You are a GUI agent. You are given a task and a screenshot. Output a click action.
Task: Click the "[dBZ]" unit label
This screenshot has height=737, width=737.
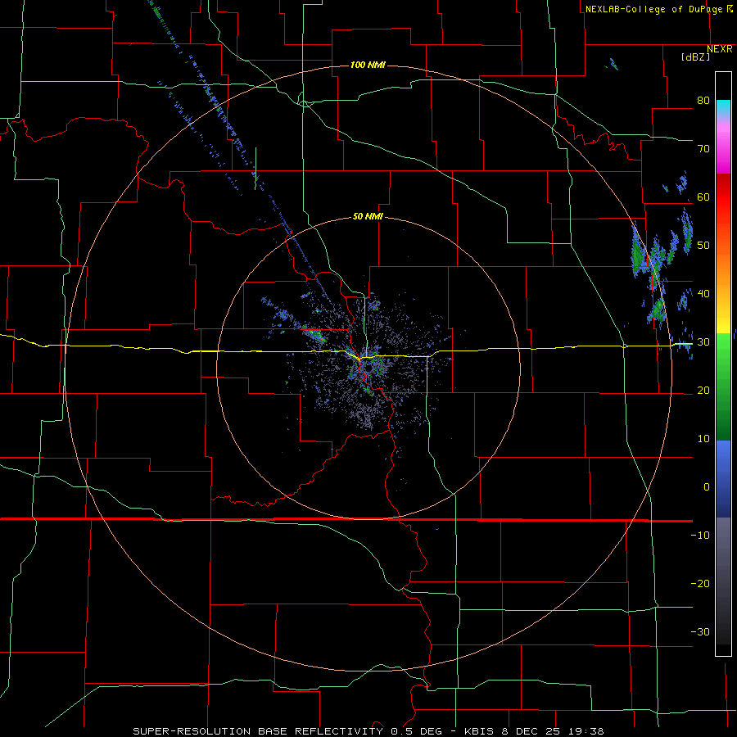(x=695, y=57)
